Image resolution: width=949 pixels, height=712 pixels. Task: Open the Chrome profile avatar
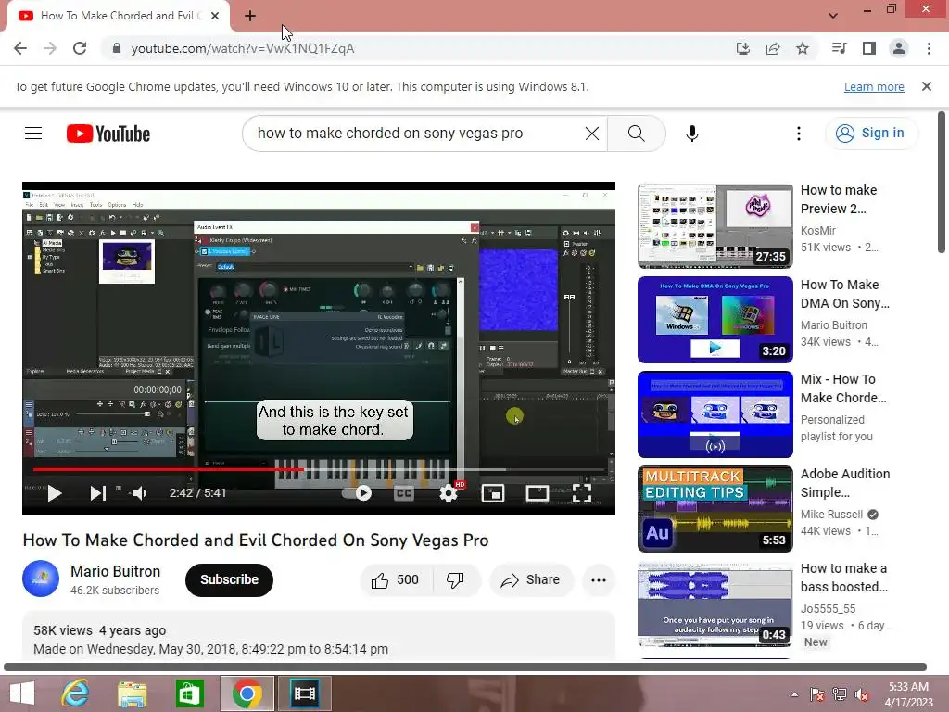[899, 48]
